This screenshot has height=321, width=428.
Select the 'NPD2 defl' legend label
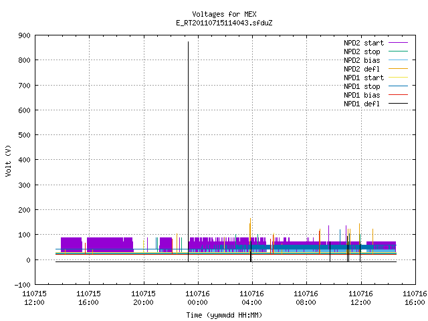click(362, 69)
